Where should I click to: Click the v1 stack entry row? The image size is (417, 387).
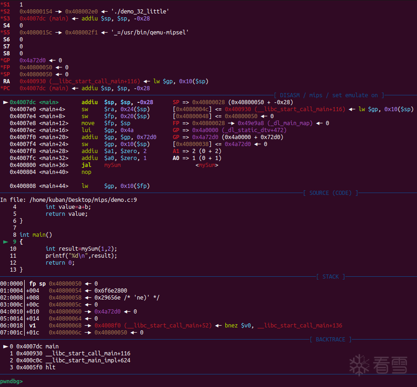click(x=33, y=326)
